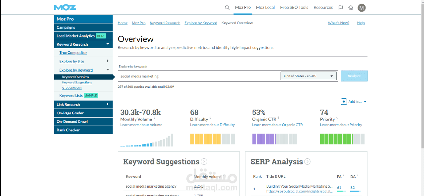The image size is (424, 196).
Task: Click Moz Pro breadcrumb link
Action: coord(139,23)
